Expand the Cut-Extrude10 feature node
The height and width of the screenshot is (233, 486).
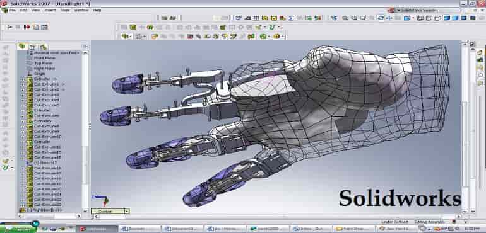[23, 137]
